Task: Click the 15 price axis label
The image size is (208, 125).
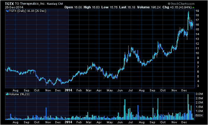Action: (197, 30)
